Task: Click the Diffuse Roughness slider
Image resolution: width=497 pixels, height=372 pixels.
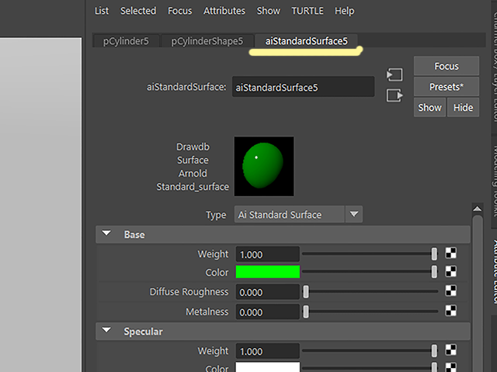Action: [370, 291]
